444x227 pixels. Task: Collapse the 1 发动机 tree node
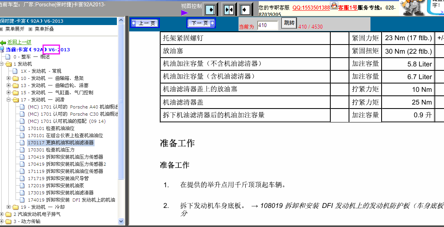pos(2,64)
